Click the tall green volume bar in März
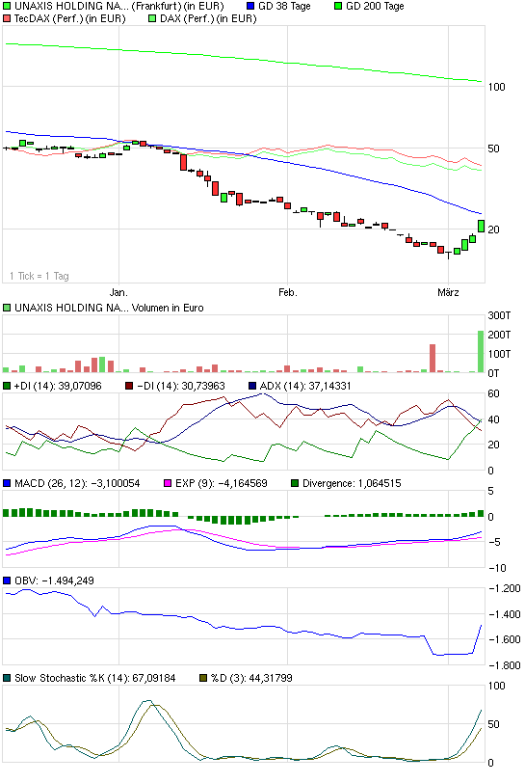The width and height of the screenshot is (525, 783). tap(481, 352)
